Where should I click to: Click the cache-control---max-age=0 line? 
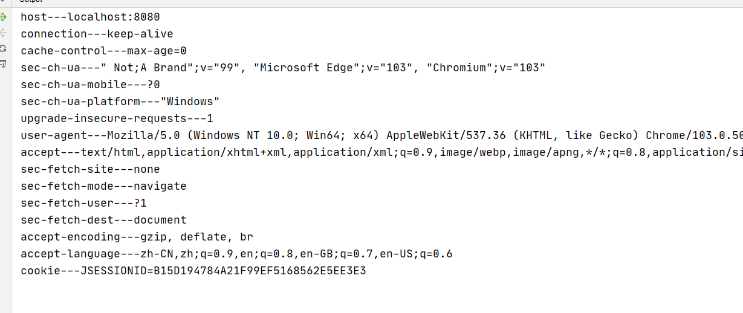click(103, 51)
